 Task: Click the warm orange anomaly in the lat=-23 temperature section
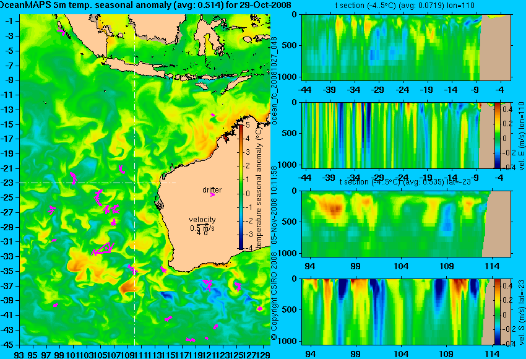coord(332,208)
